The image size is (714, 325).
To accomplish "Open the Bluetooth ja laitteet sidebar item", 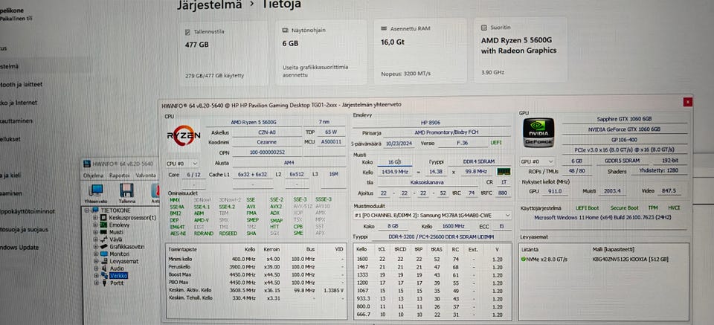I will [x=22, y=84].
